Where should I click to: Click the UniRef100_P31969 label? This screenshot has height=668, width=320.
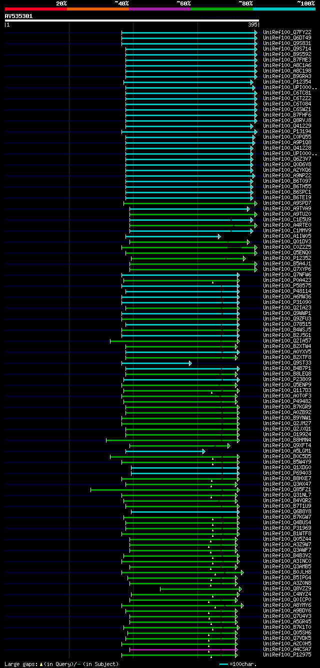287,528
